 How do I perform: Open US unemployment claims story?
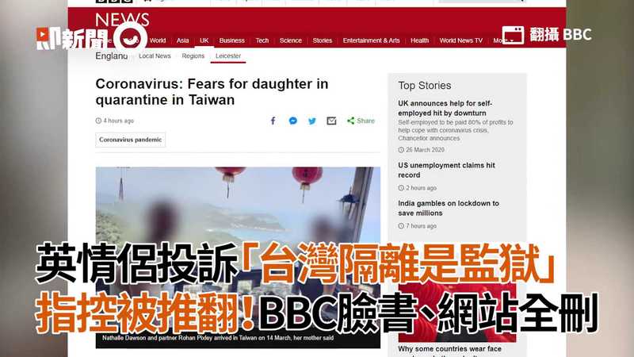(x=446, y=170)
